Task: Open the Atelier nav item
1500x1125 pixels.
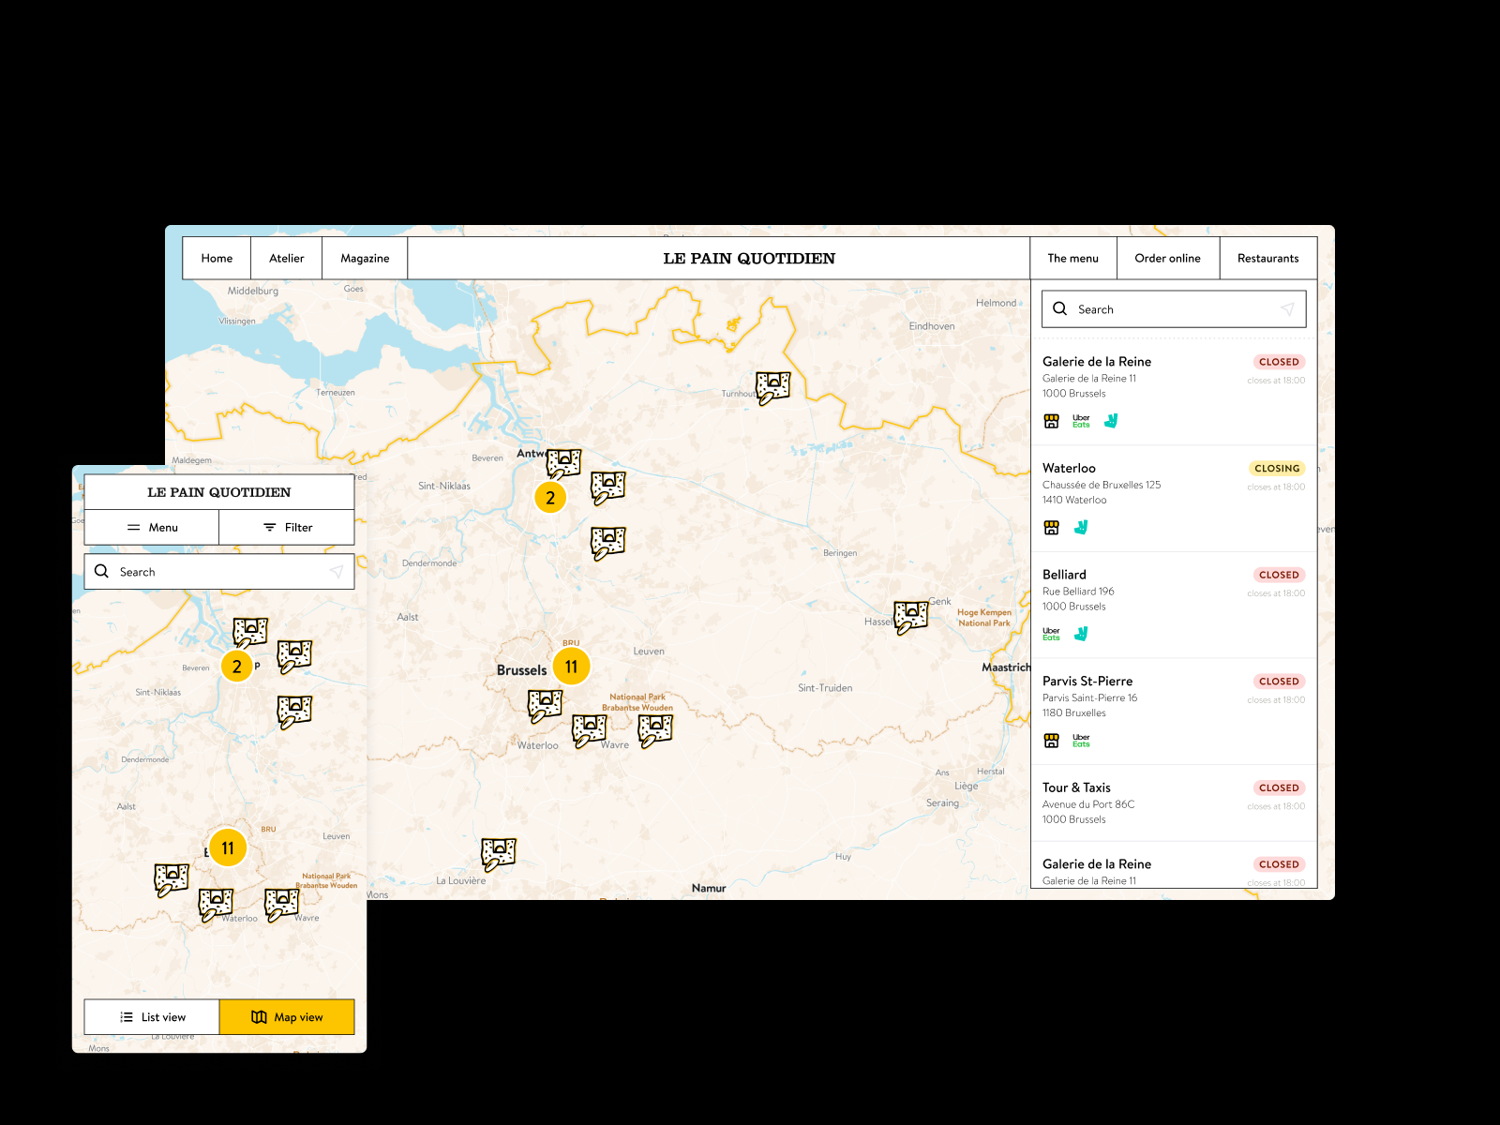Action: [287, 259]
